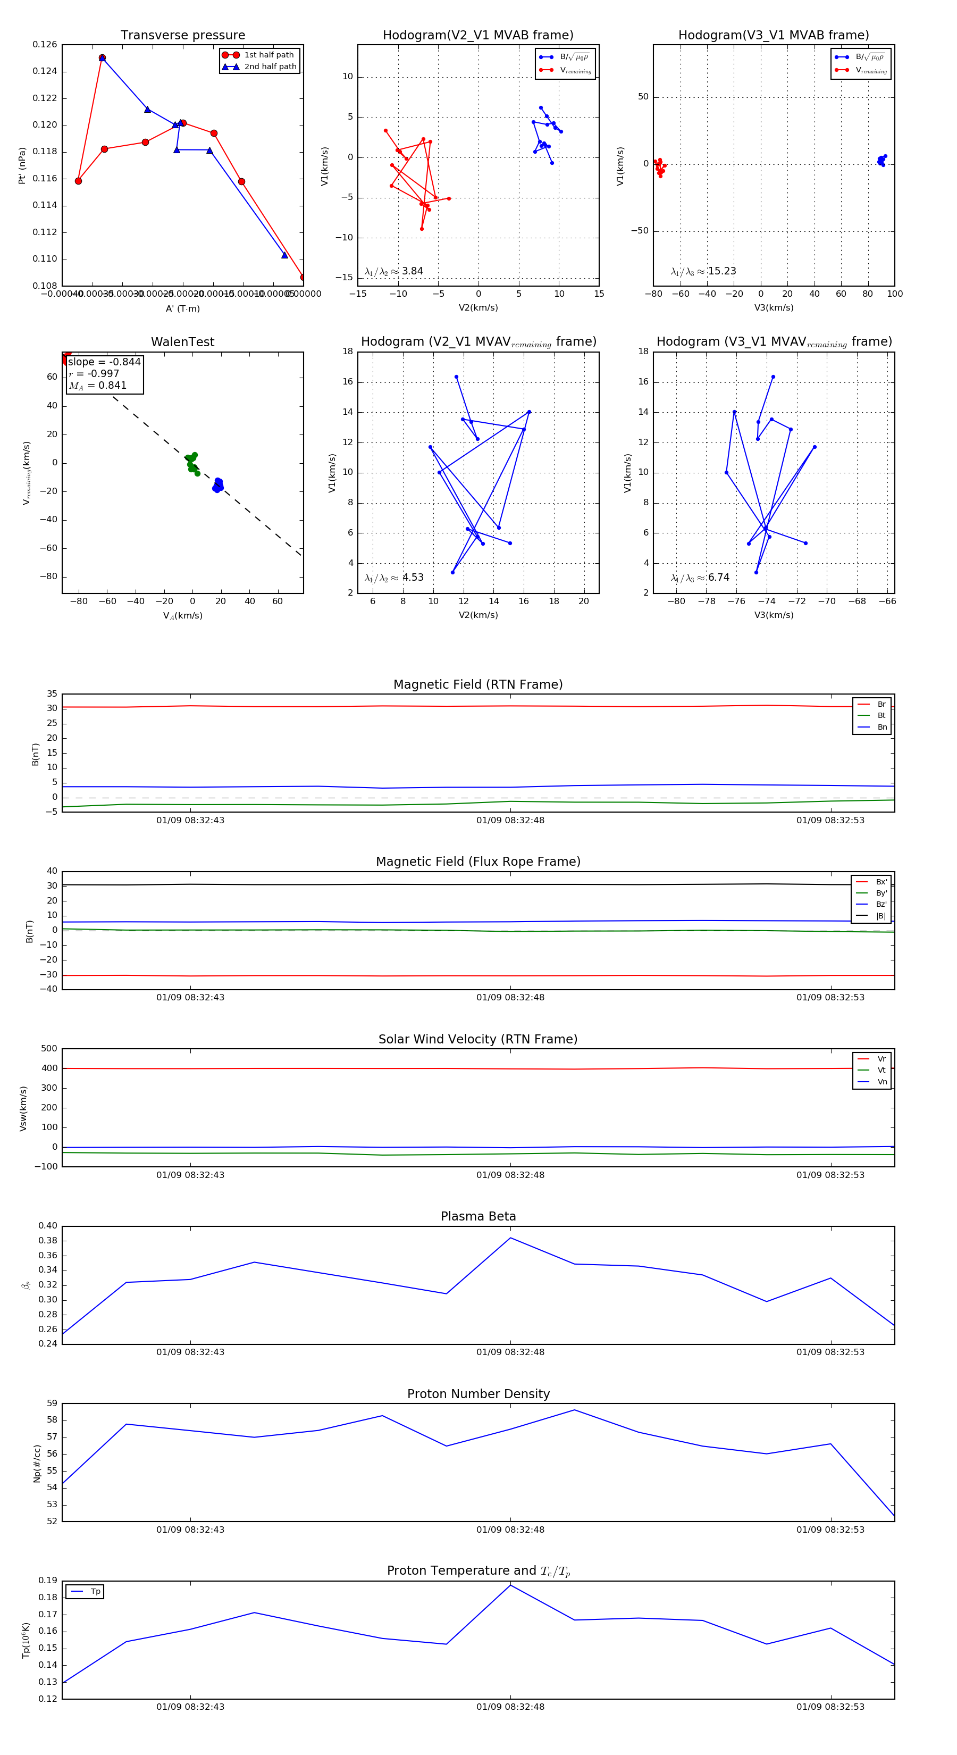Click the 'slope = -0.844' annotation
Viewport: 957px width, 1755px height.
coord(104,362)
